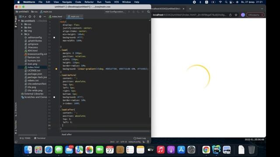Viewport: 280px width, 157px height.
Task: Open the Project tool window side tab
Action: [16, 21]
